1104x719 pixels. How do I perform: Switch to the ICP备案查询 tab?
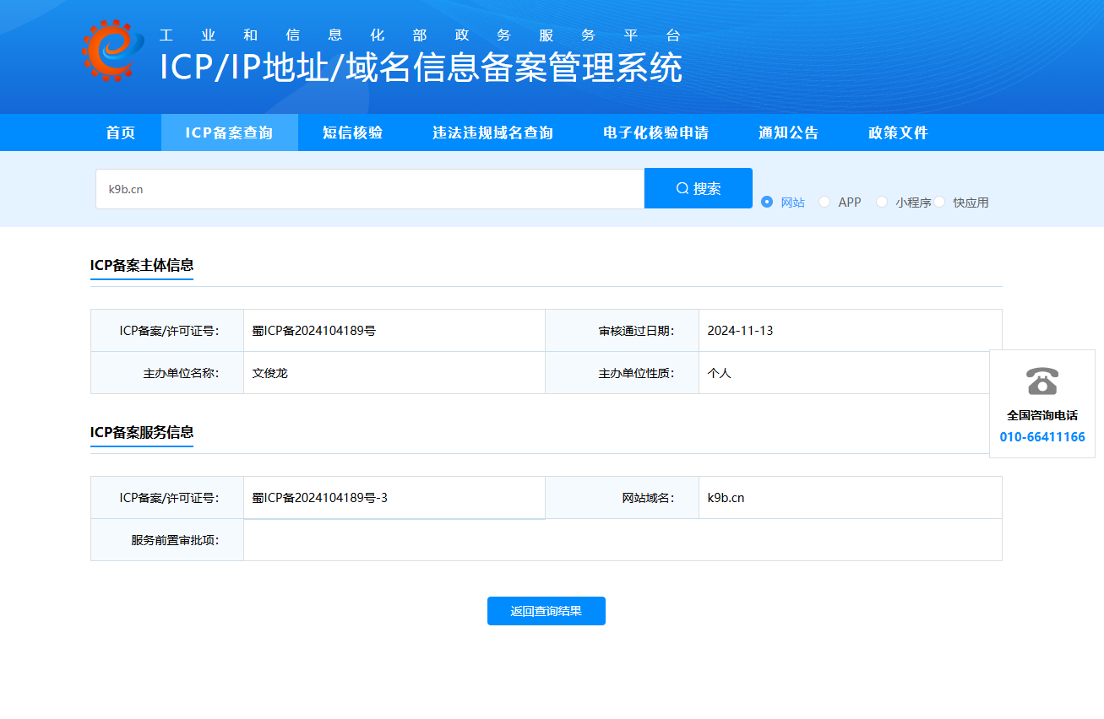pos(230,132)
